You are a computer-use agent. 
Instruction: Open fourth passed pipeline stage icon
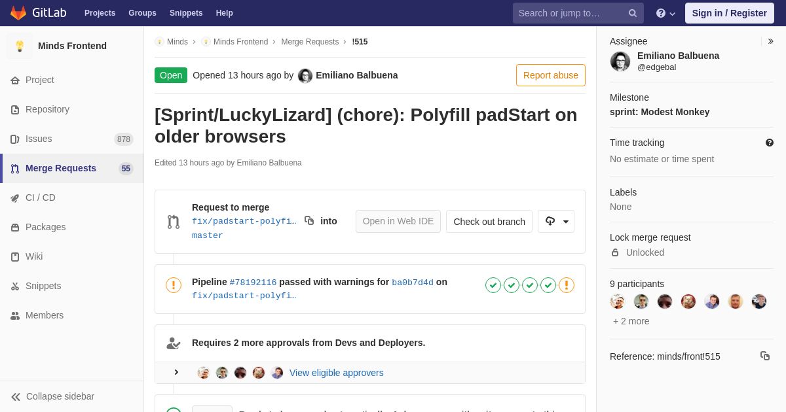pos(548,285)
